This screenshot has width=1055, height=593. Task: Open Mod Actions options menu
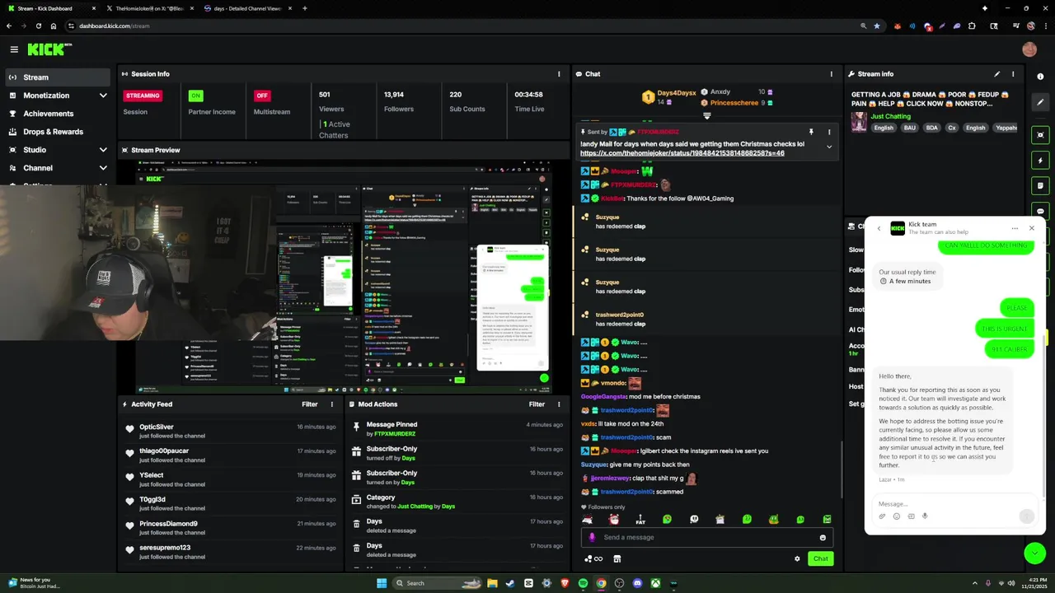point(559,404)
